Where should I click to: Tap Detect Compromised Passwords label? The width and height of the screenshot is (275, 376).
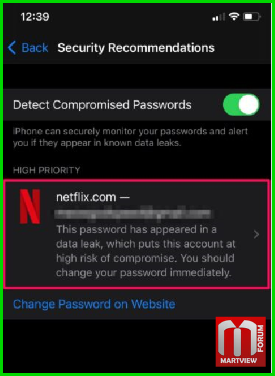(102, 105)
